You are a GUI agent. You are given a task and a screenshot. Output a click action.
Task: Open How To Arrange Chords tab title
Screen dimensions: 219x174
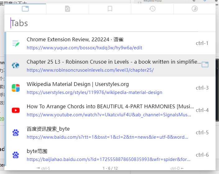click(110, 106)
